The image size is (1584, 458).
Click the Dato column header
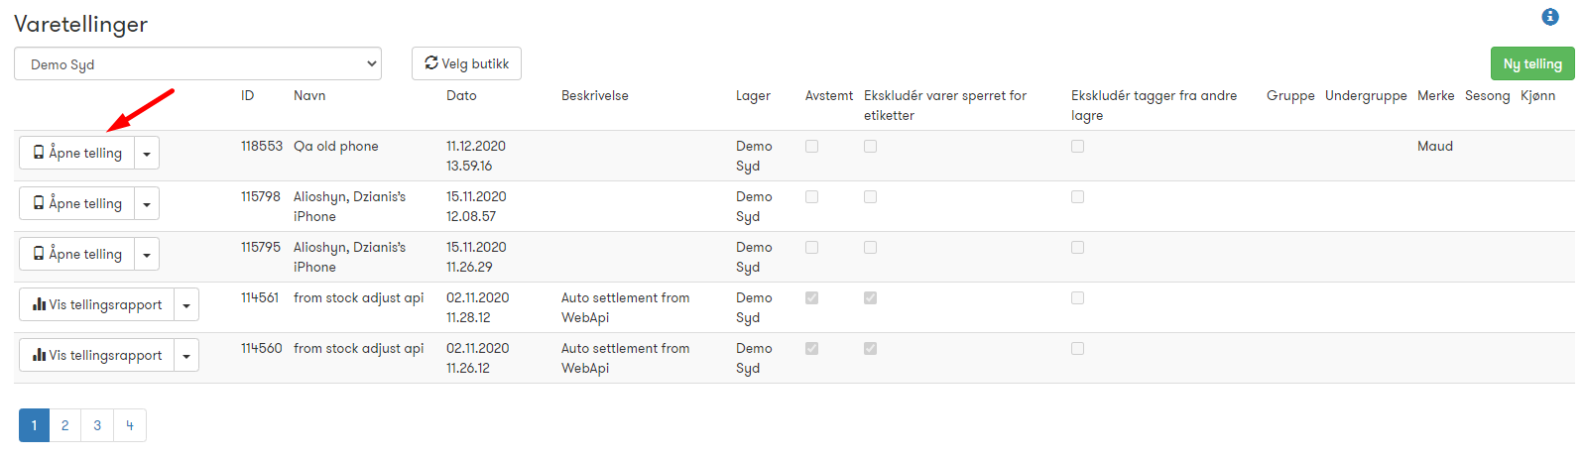point(461,95)
